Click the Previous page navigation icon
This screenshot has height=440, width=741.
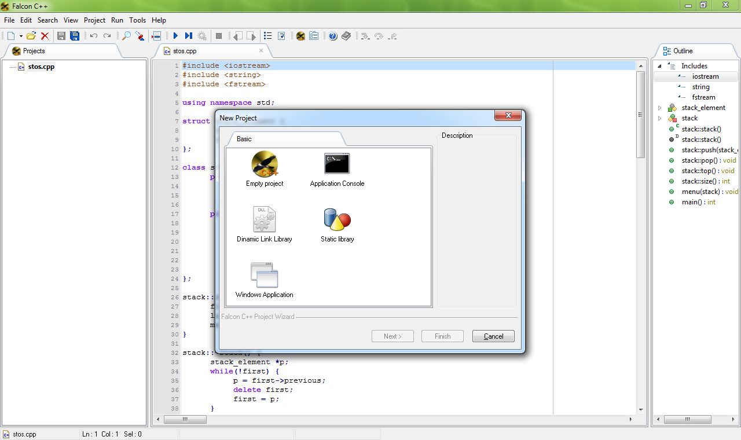[238, 36]
